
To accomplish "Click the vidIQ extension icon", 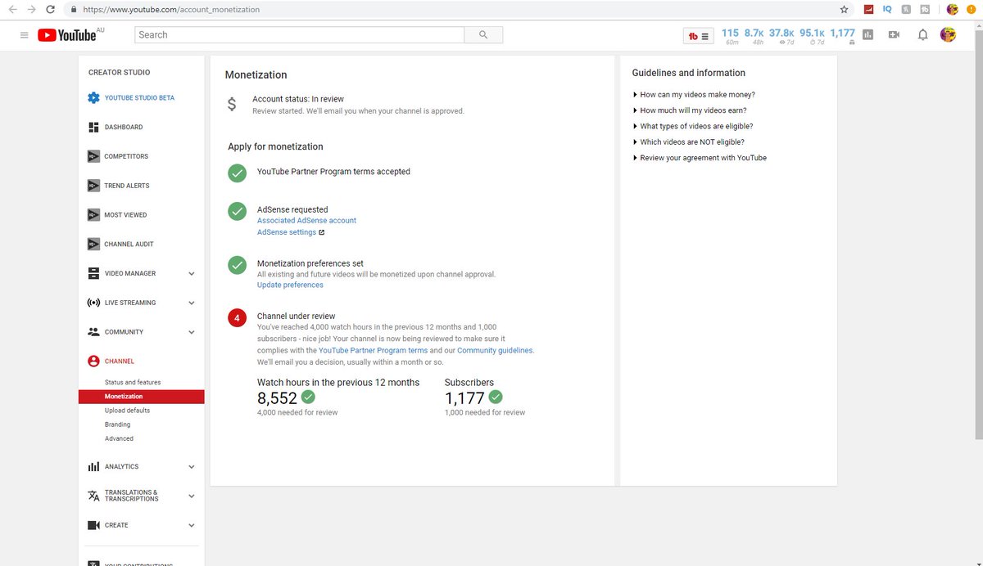I will coord(887,10).
